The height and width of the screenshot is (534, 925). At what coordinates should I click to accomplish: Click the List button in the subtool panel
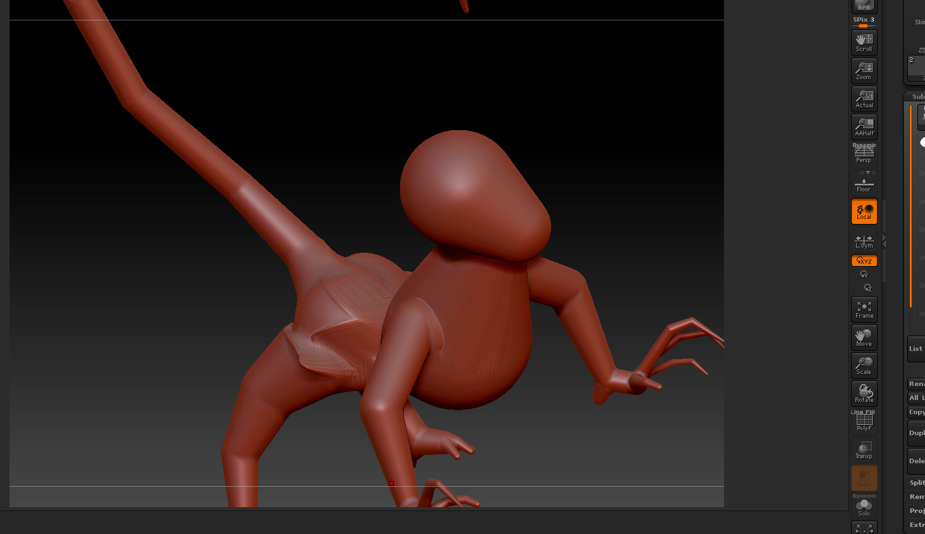click(916, 349)
